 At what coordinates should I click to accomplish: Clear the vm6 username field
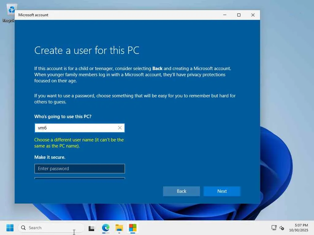click(120, 128)
